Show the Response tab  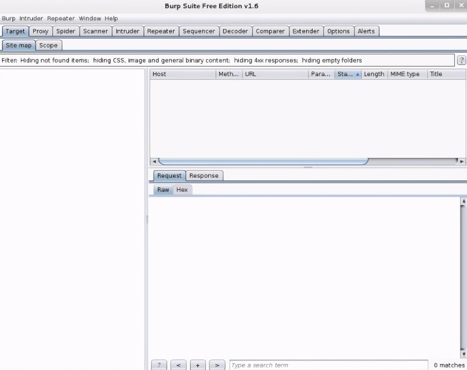pos(204,176)
